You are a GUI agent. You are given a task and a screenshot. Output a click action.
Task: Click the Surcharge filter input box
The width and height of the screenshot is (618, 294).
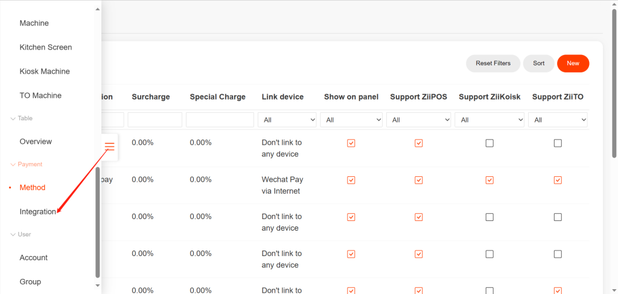[154, 120]
